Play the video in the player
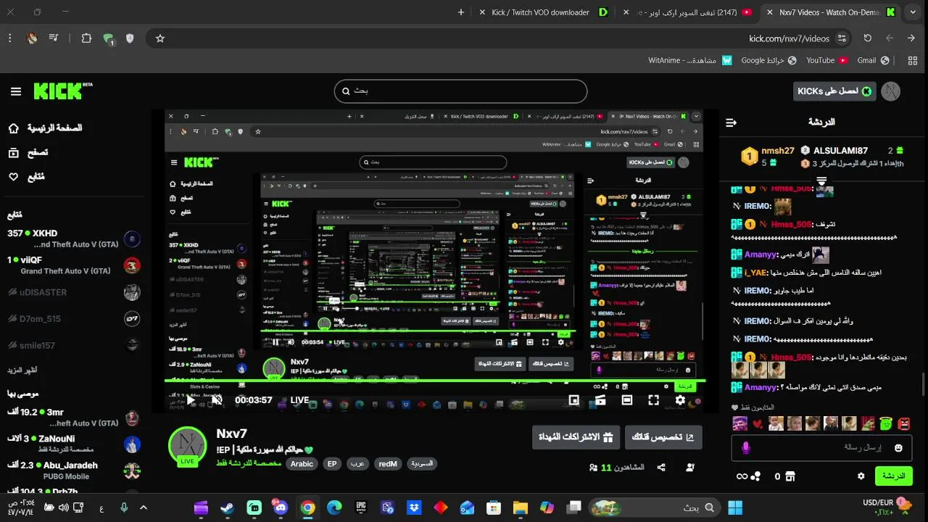This screenshot has width=928, height=522. click(191, 399)
